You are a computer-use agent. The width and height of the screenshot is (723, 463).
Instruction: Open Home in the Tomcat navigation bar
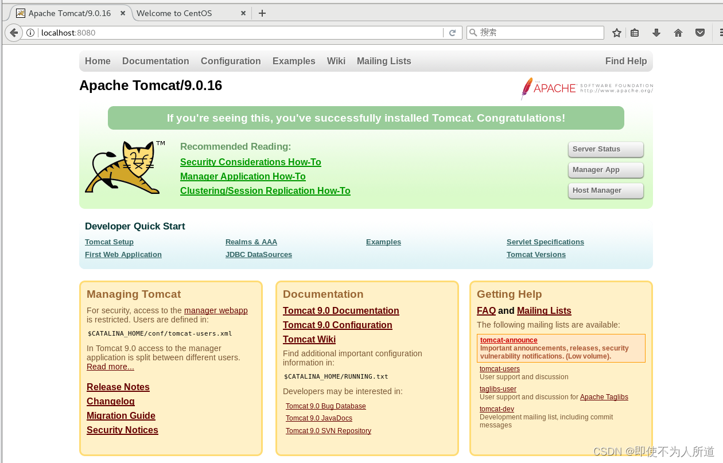point(98,61)
